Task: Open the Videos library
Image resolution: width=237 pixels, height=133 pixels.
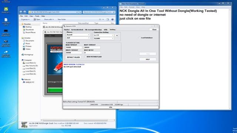Action: coord(28,49)
